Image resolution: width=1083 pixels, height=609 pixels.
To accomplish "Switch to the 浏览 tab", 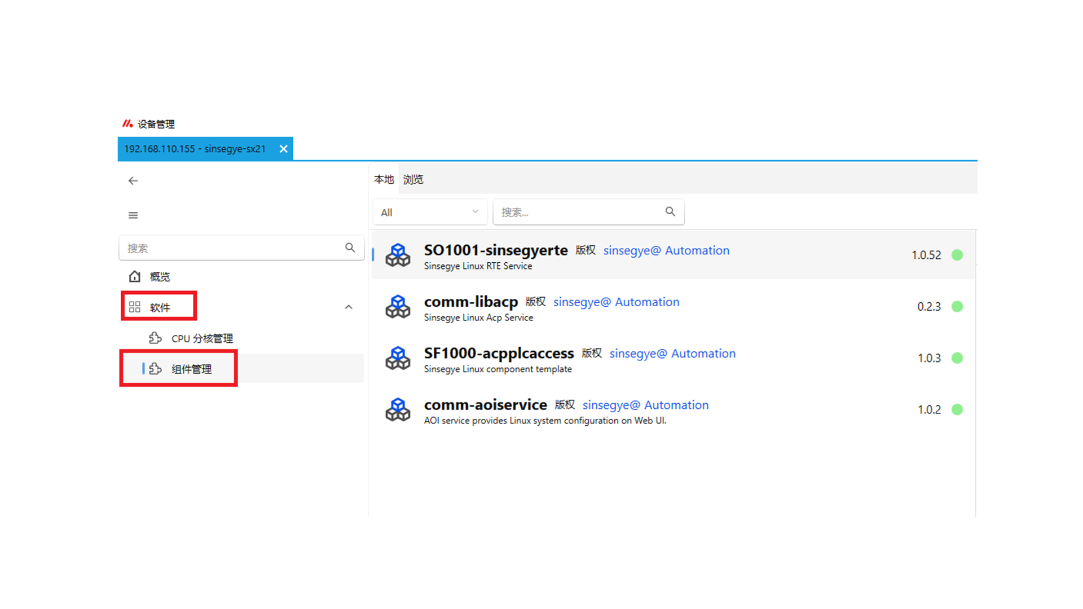I will point(413,179).
